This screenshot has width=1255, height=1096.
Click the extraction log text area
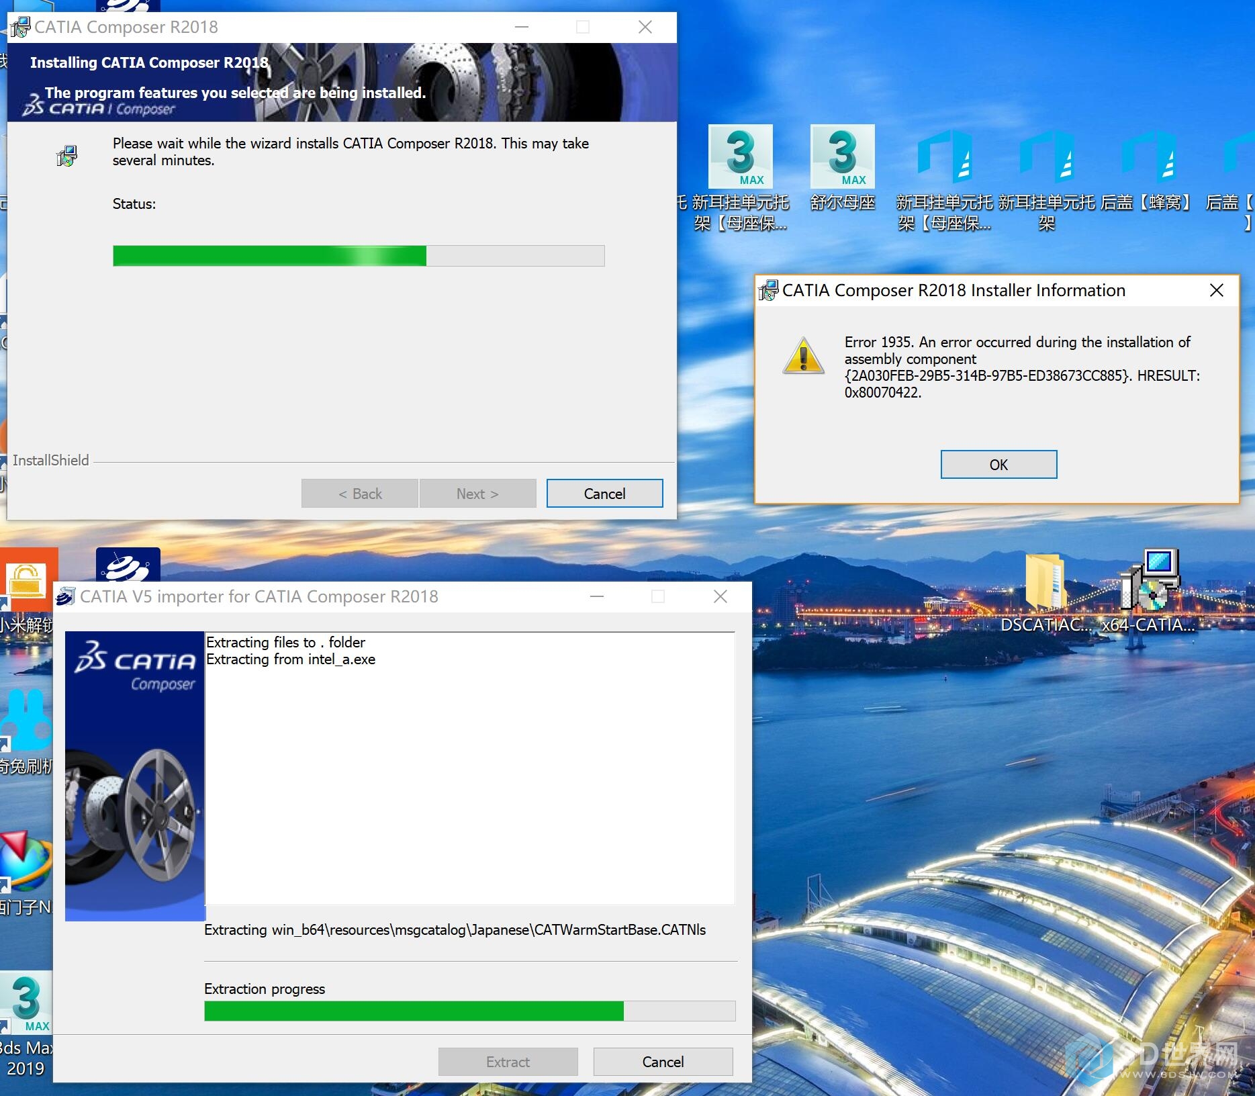click(469, 769)
